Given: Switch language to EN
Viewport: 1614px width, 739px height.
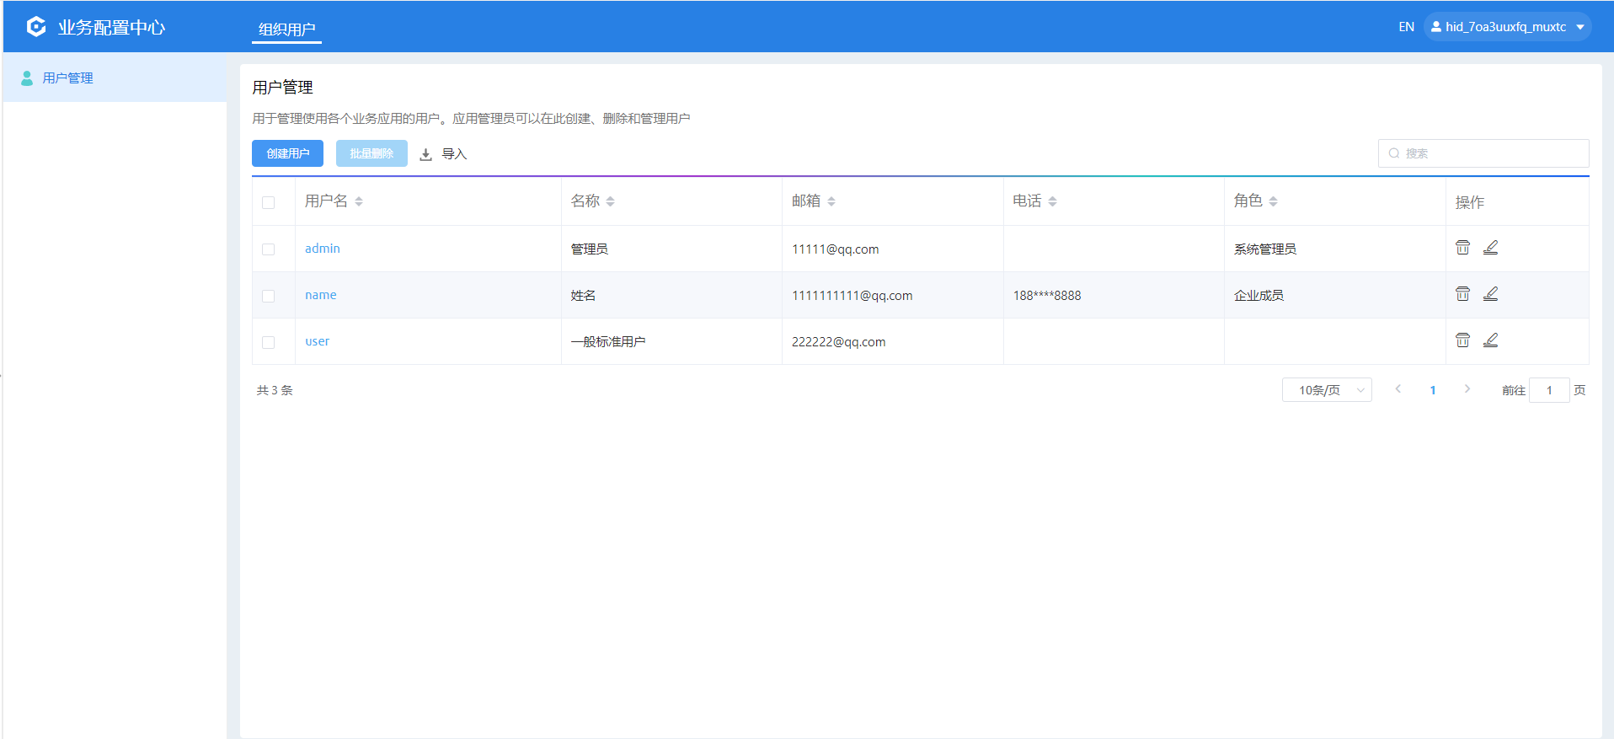Looking at the screenshot, I should tap(1407, 27).
